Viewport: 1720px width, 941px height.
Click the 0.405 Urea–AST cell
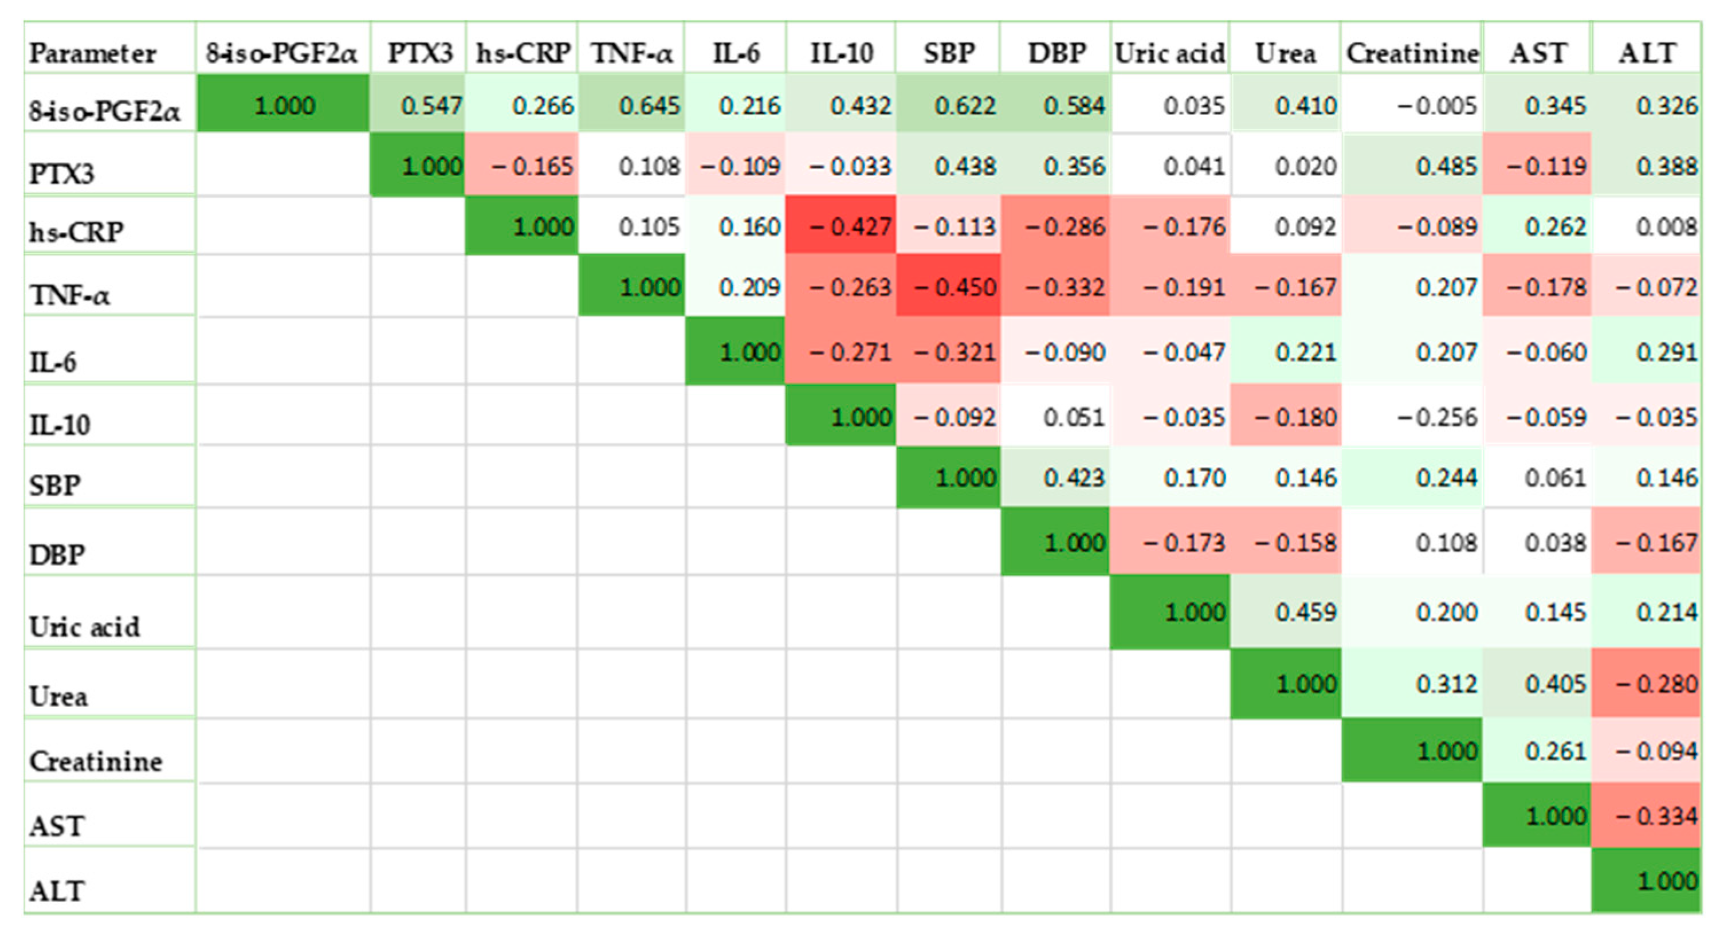(x=1537, y=683)
